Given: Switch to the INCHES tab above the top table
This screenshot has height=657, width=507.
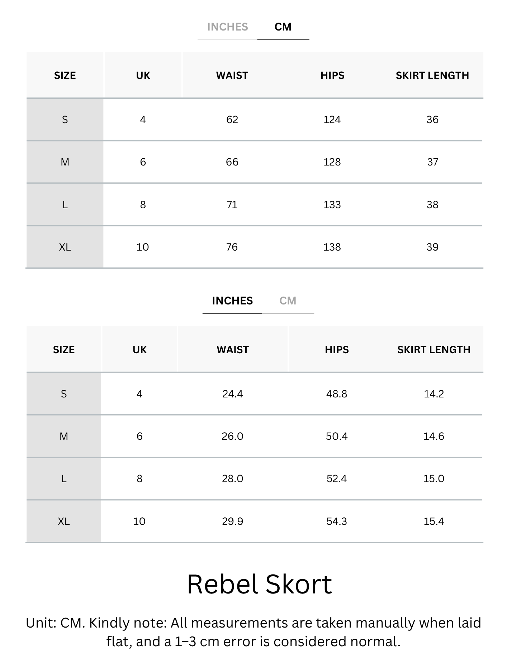Looking at the screenshot, I should [x=227, y=27].
